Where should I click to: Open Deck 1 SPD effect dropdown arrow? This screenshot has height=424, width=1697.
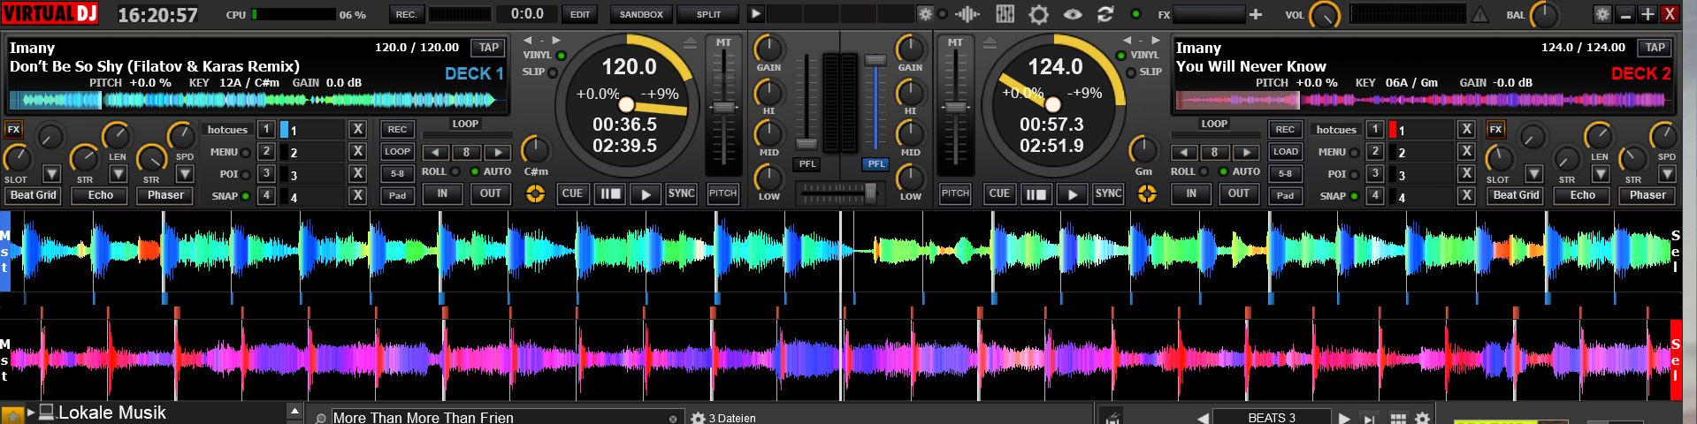point(185,174)
